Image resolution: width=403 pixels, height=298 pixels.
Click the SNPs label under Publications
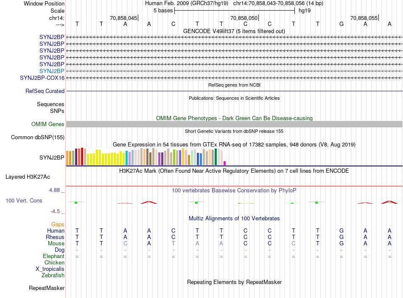pos(57,111)
